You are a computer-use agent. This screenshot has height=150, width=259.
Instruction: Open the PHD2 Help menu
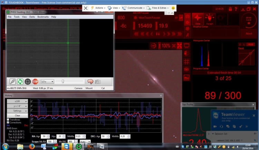54,17
